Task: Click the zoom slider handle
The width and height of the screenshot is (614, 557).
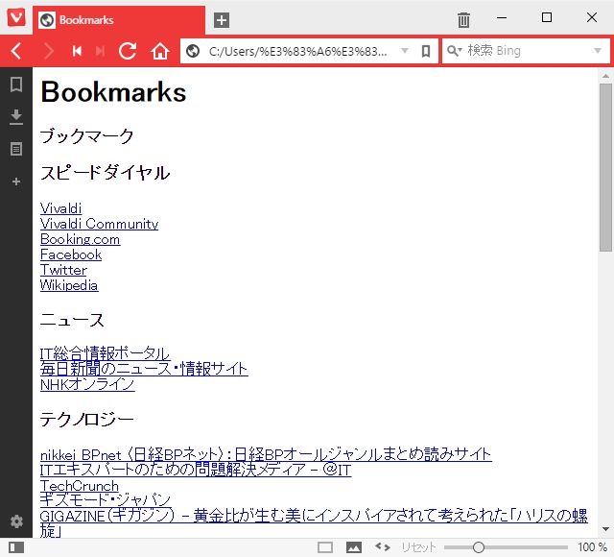Action: [478, 547]
